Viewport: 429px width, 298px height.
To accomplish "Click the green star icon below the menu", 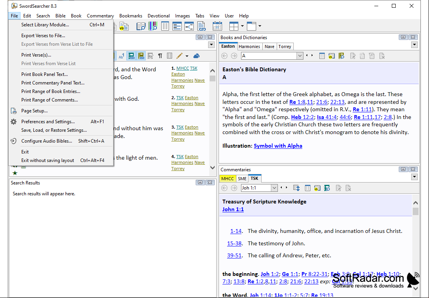I will (15, 173).
